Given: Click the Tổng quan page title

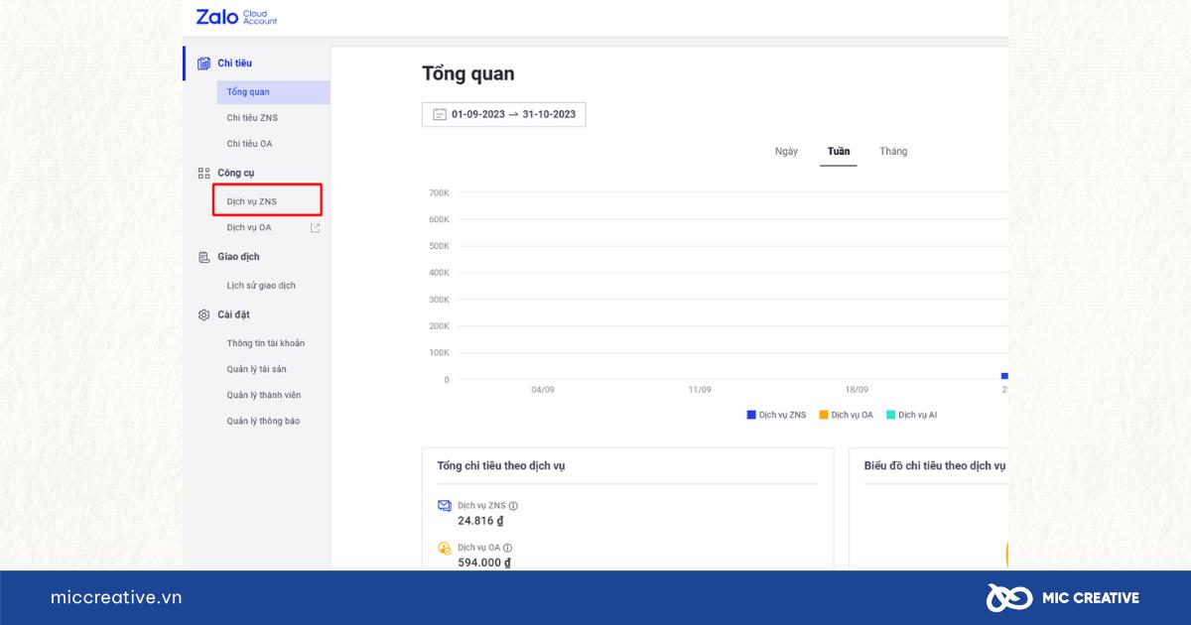Looking at the screenshot, I should [x=468, y=74].
